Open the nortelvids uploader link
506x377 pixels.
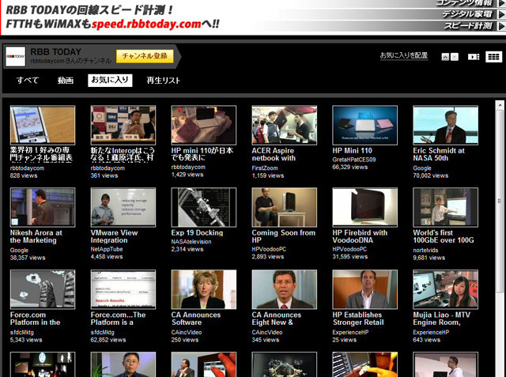click(425, 251)
